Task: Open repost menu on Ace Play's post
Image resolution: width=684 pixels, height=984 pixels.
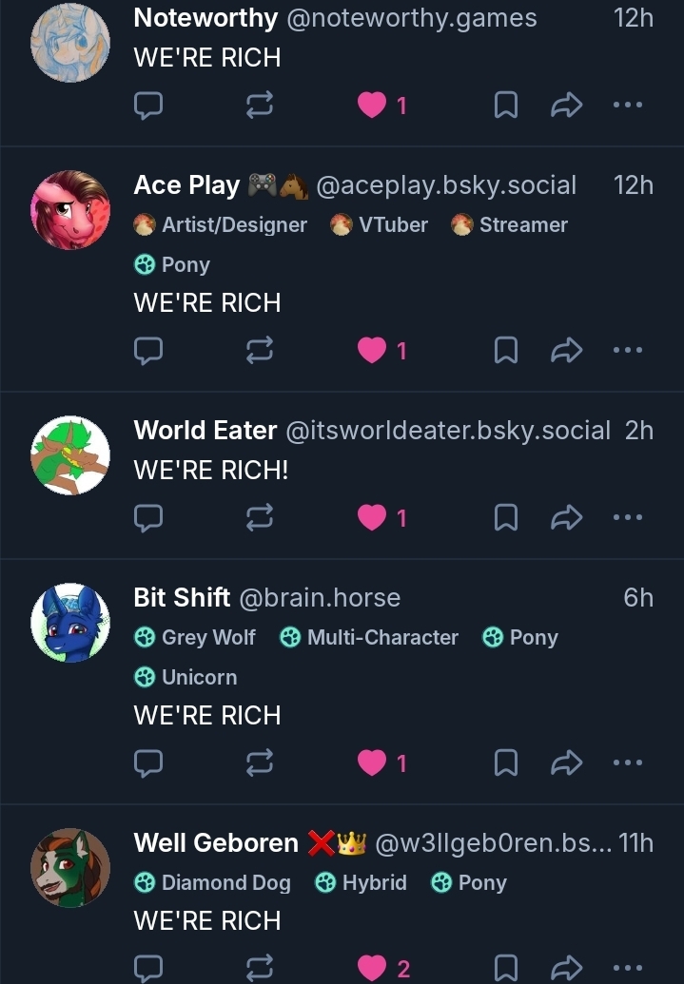Action: (x=259, y=351)
